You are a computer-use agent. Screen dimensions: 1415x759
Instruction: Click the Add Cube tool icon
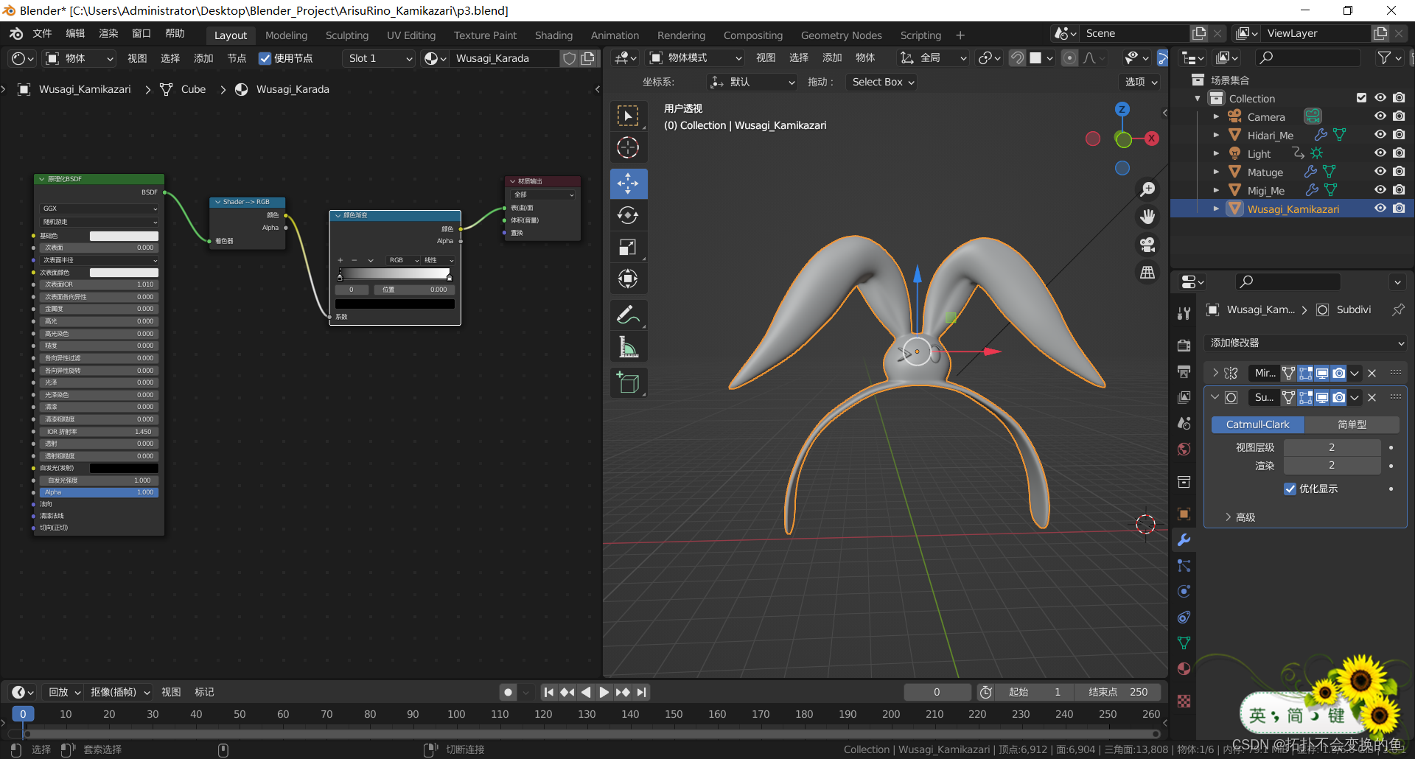(628, 382)
